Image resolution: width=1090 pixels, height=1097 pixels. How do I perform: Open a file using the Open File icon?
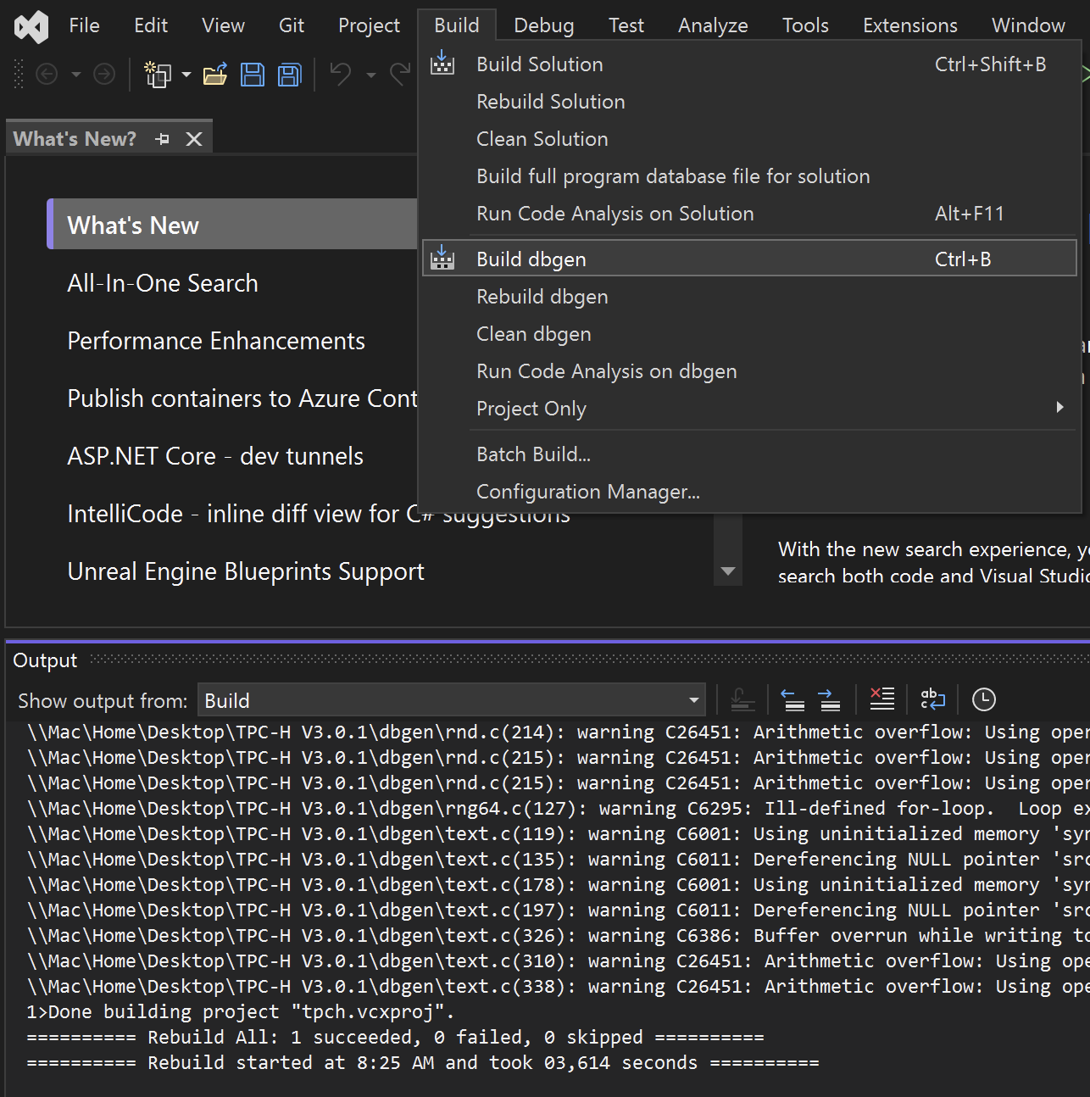click(x=215, y=75)
